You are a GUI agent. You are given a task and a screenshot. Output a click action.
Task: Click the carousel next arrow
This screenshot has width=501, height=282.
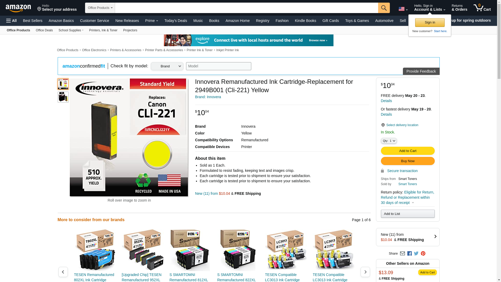tap(365, 272)
